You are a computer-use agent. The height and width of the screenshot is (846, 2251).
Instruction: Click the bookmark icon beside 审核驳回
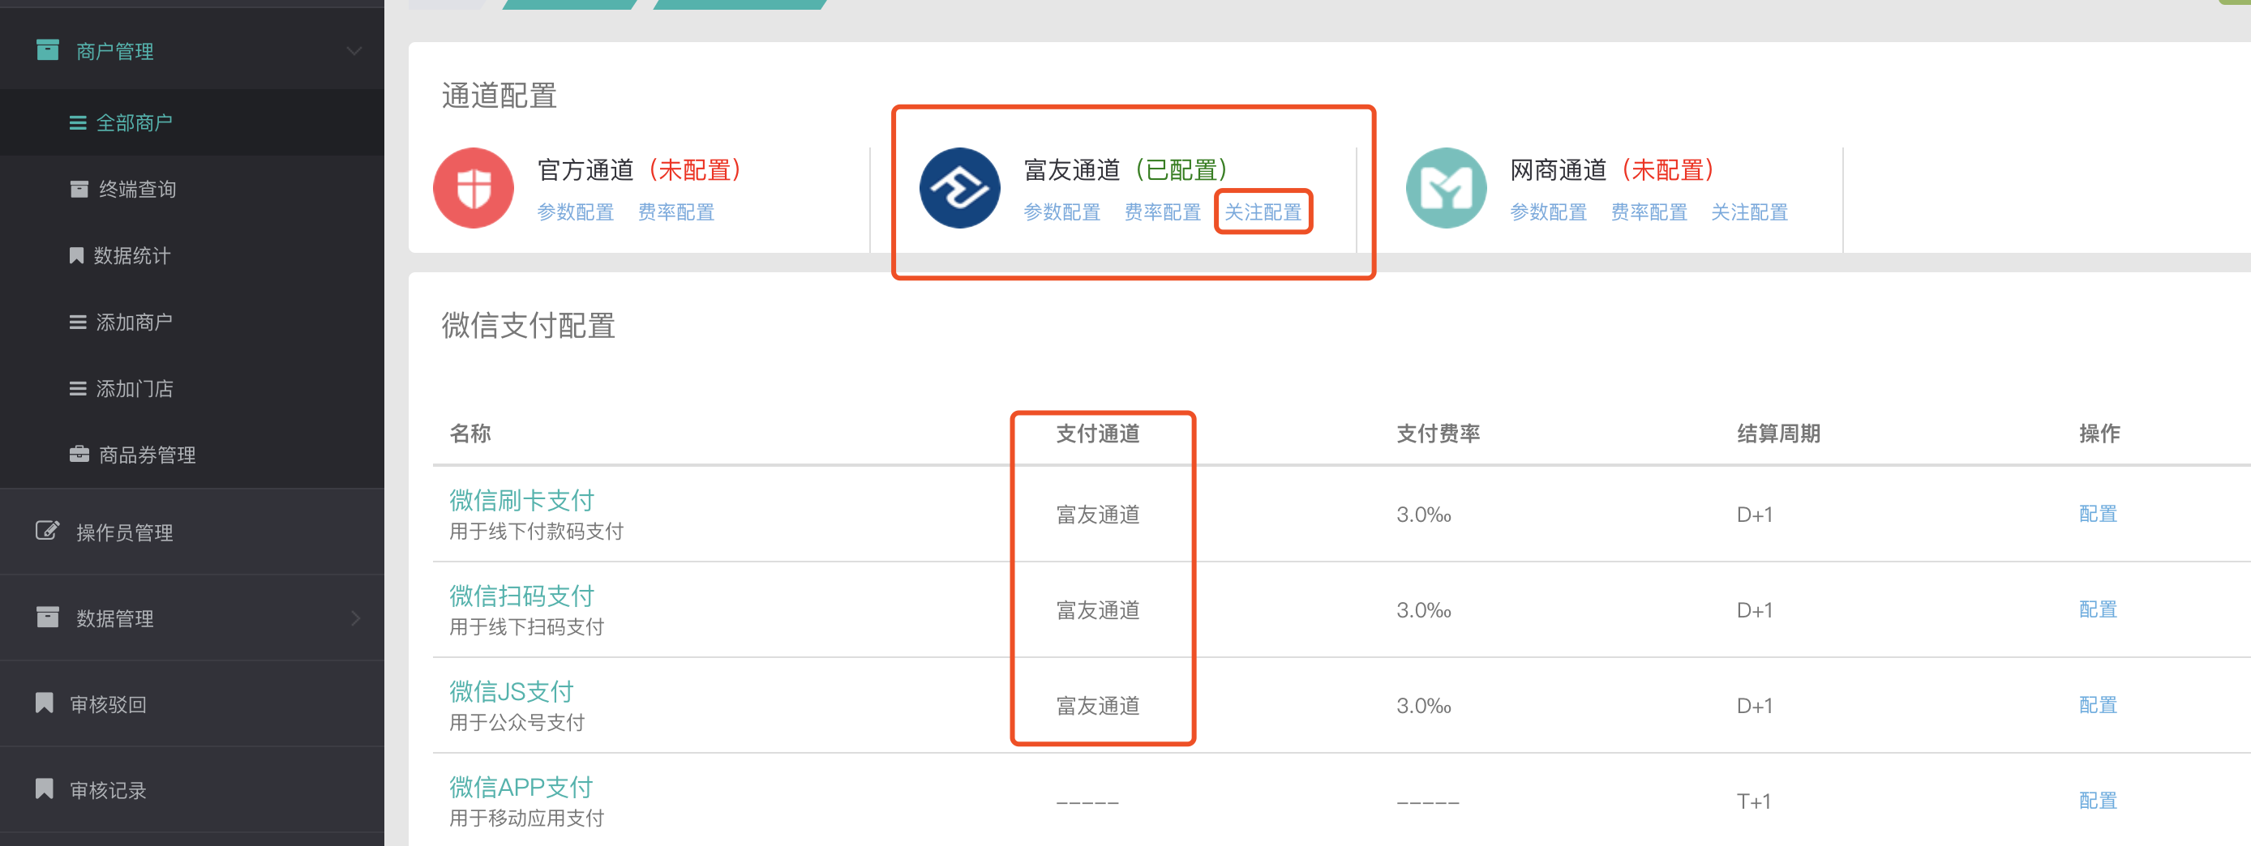point(45,703)
